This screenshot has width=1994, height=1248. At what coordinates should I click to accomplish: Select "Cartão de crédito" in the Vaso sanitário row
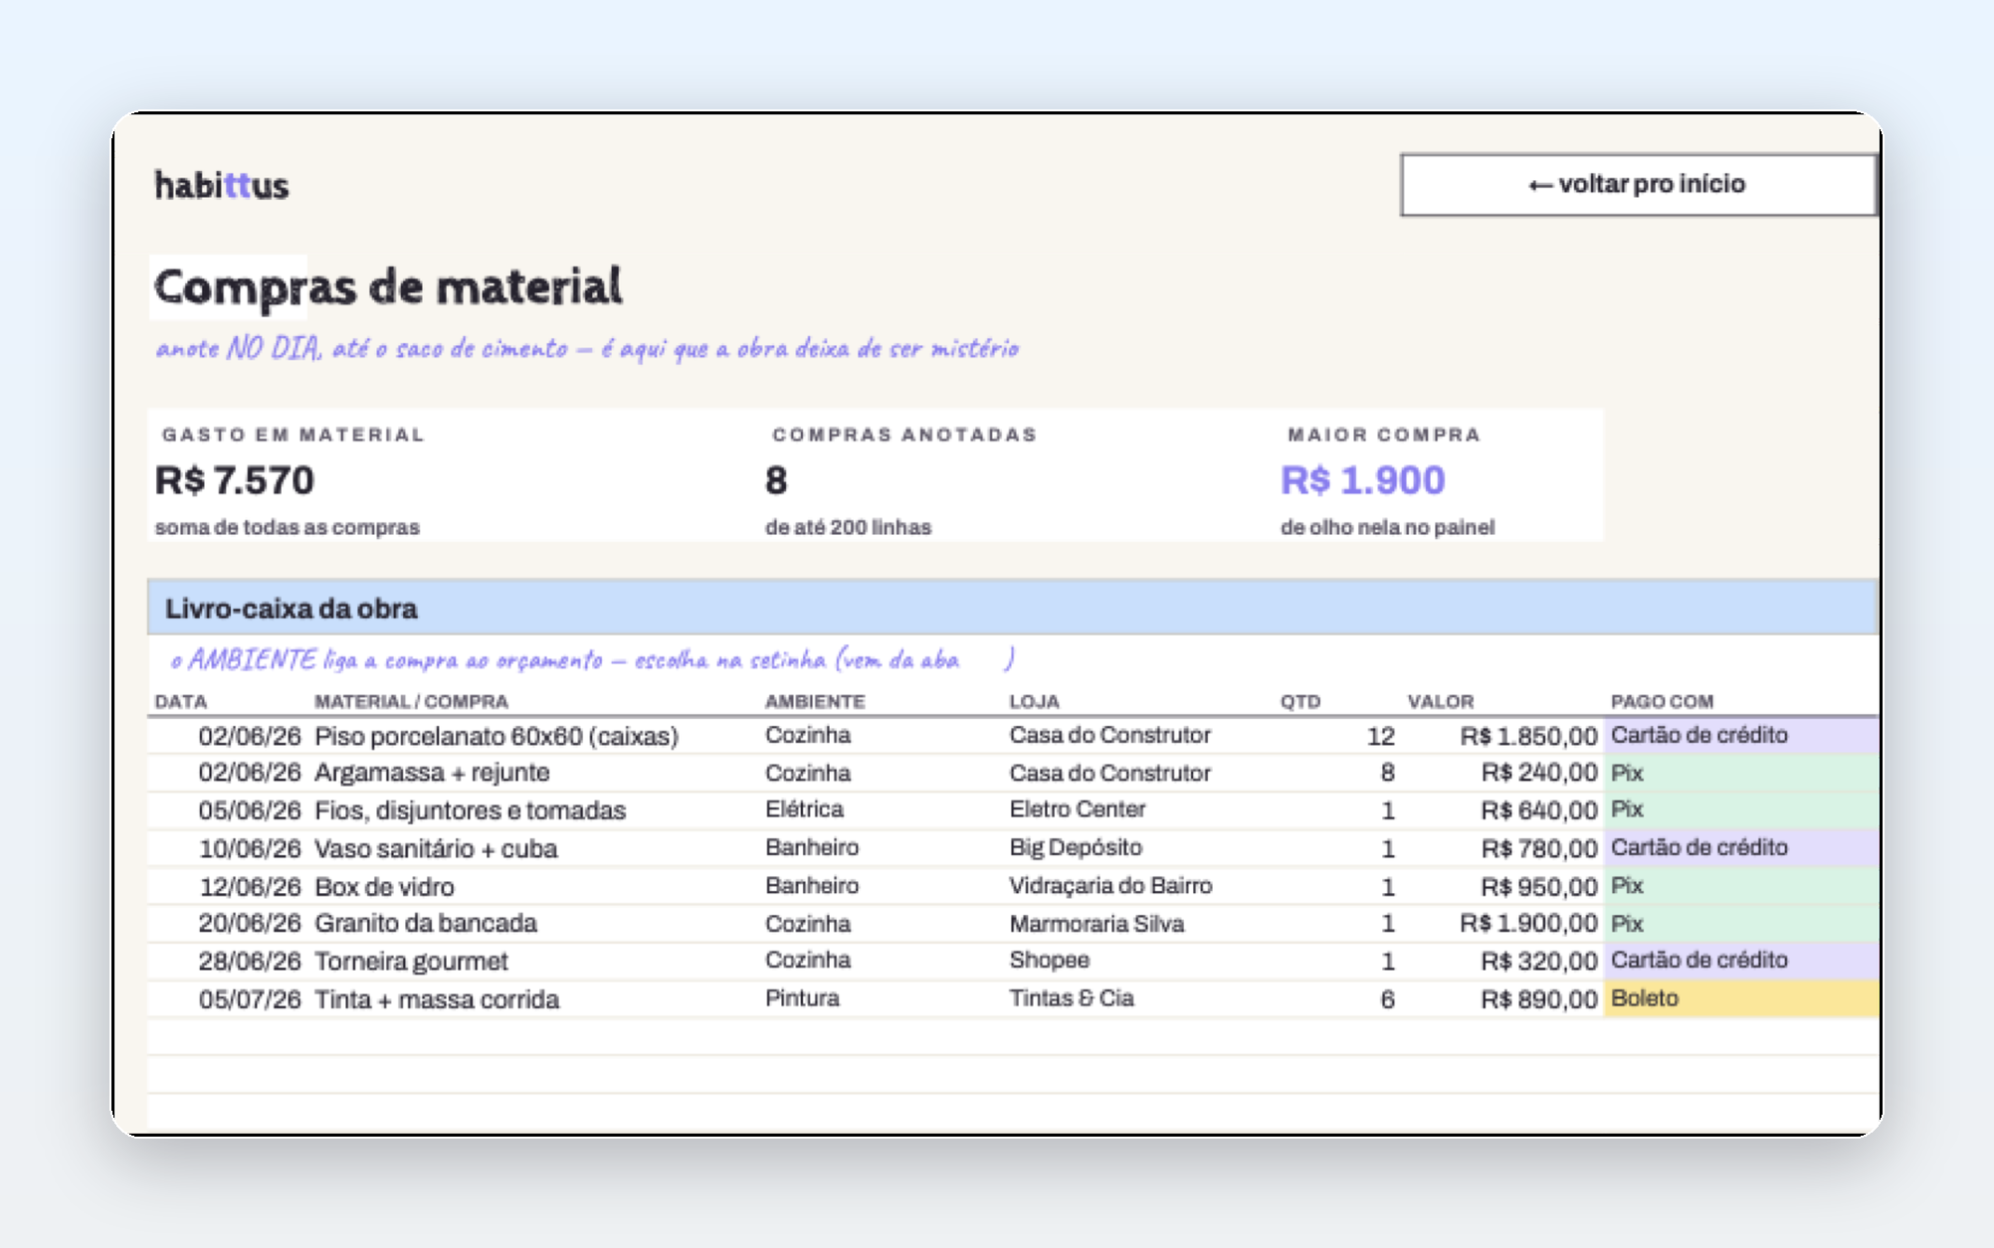[x=1741, y=847]
